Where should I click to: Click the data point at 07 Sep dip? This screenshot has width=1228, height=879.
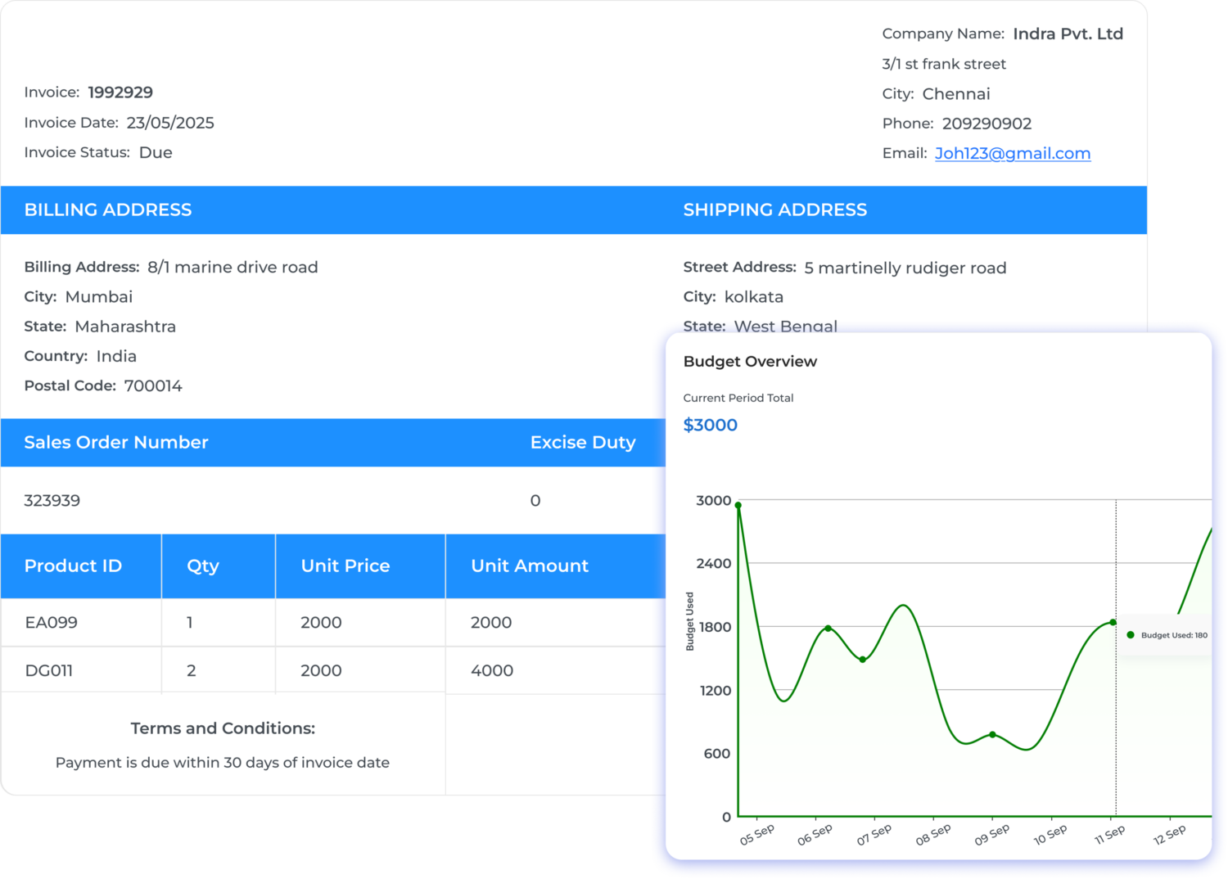tap(863, 658)
